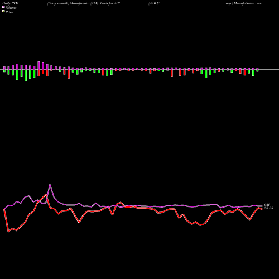Click the Price legend label
The width and height of the screenshot is (279, 279).
[x=9, y=12]
